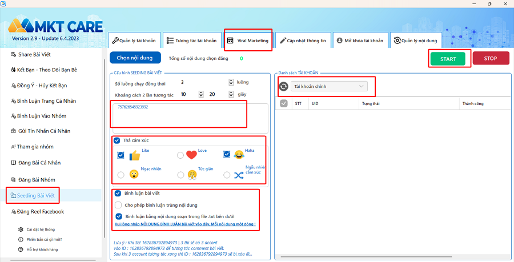Click the Haha laughing emoji icon
Image resolution: width=514 pixels, height=262 pixels.
[x=239, y=155]
